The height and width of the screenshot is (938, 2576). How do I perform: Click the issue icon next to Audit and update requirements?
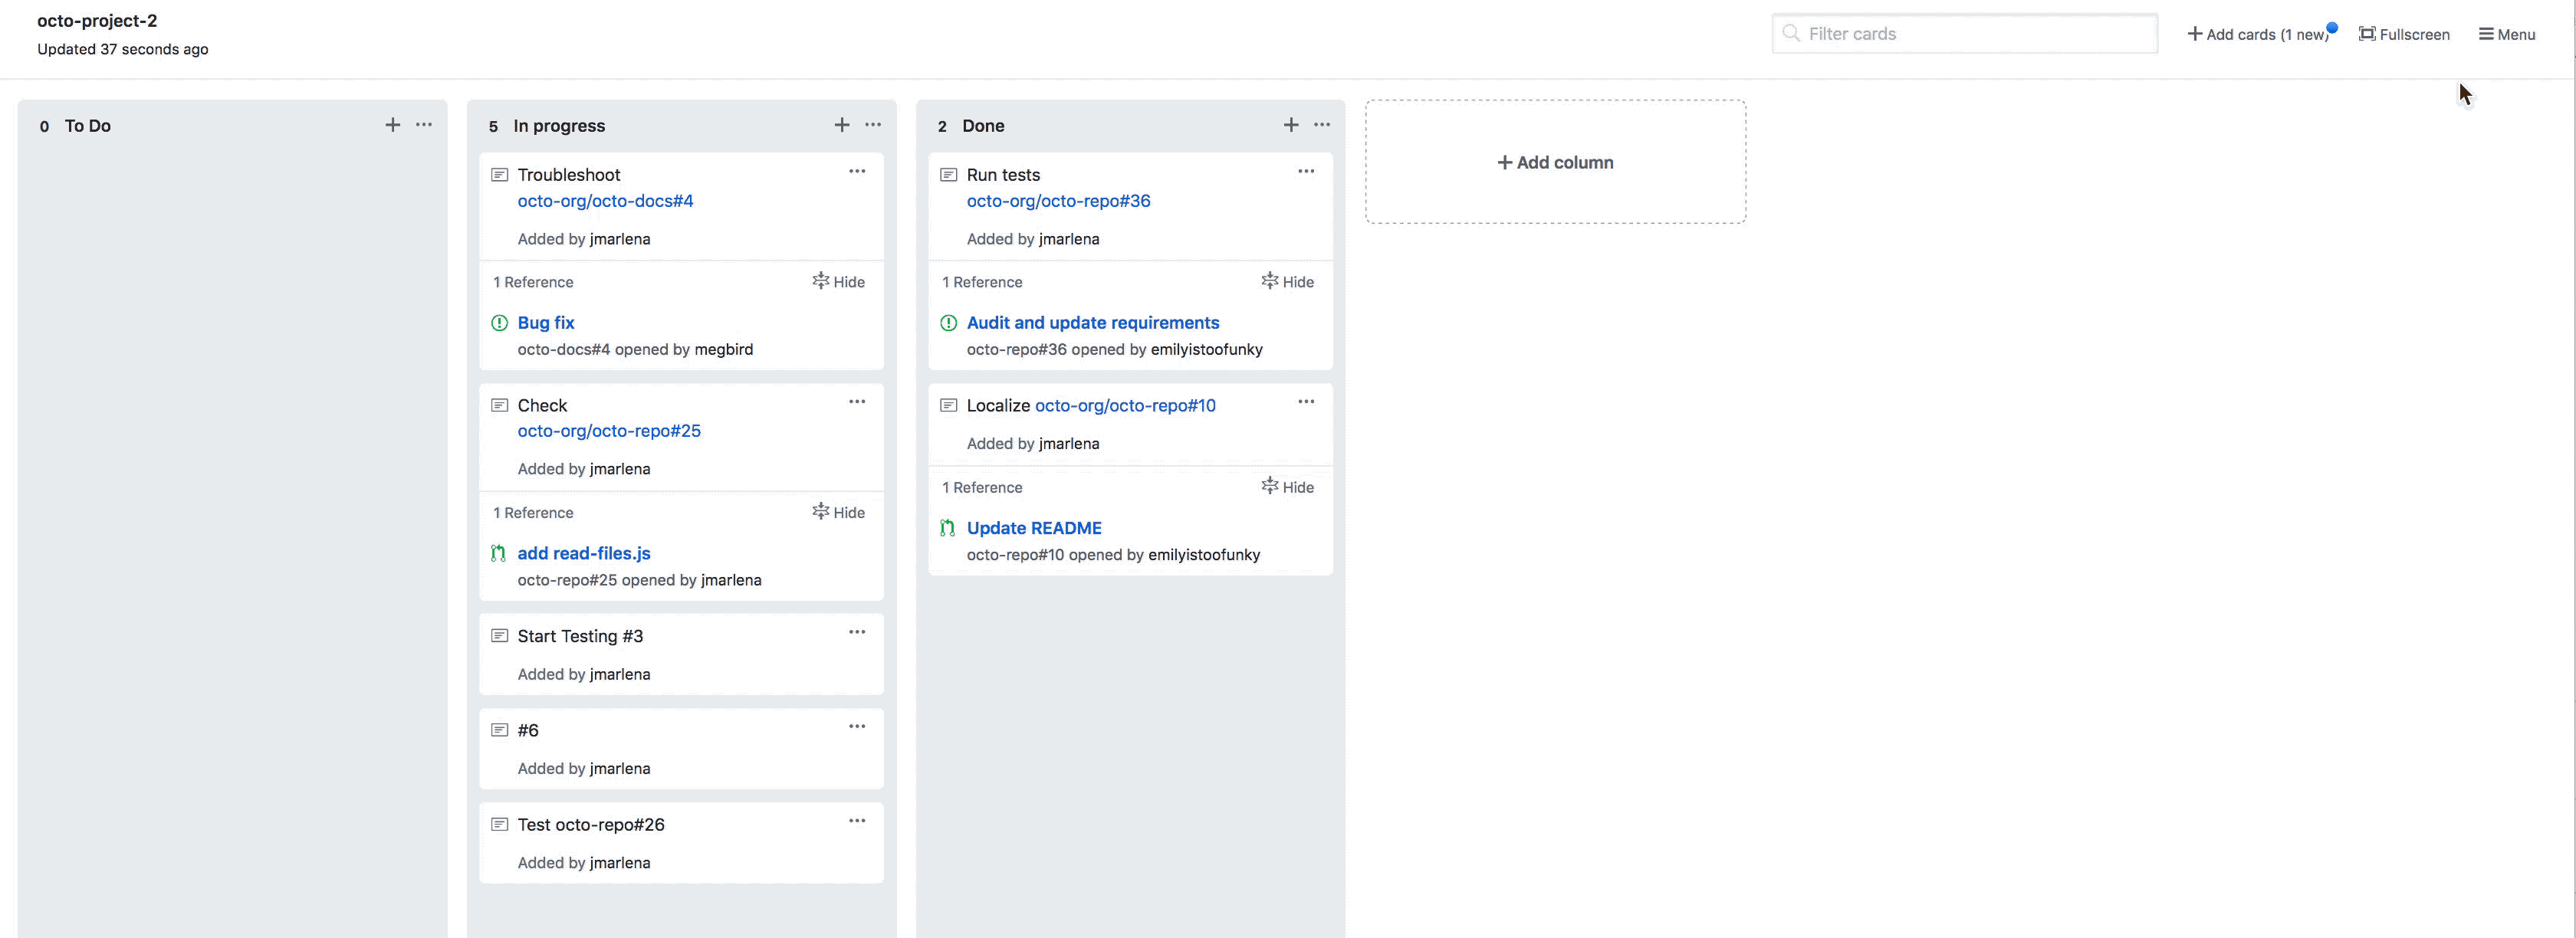pos(950,322)
